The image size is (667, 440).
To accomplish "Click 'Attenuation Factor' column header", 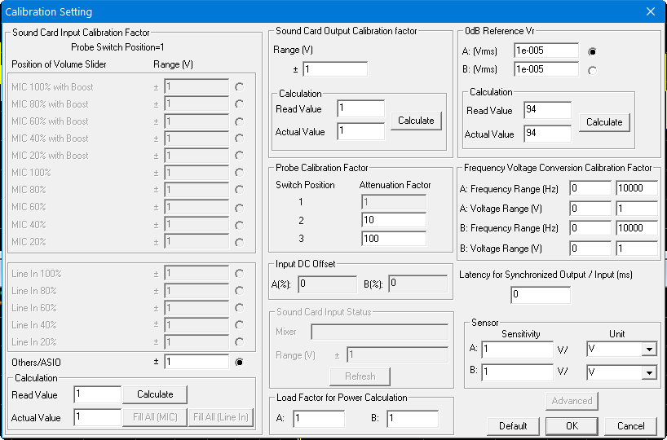I will click(395, 185).
